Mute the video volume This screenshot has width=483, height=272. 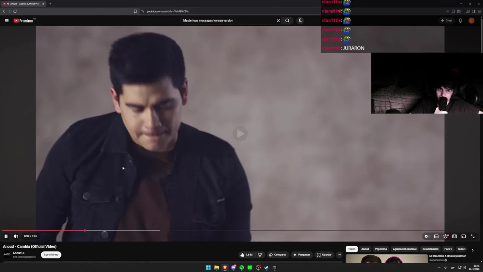point(16,236)
